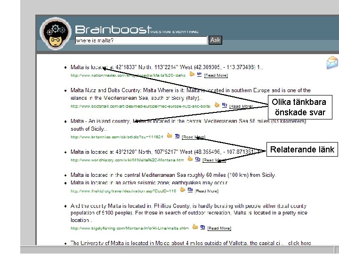Click Read More for britannica.com result
This screenshot has height=254, width=339.
click(x=194, y=137)
